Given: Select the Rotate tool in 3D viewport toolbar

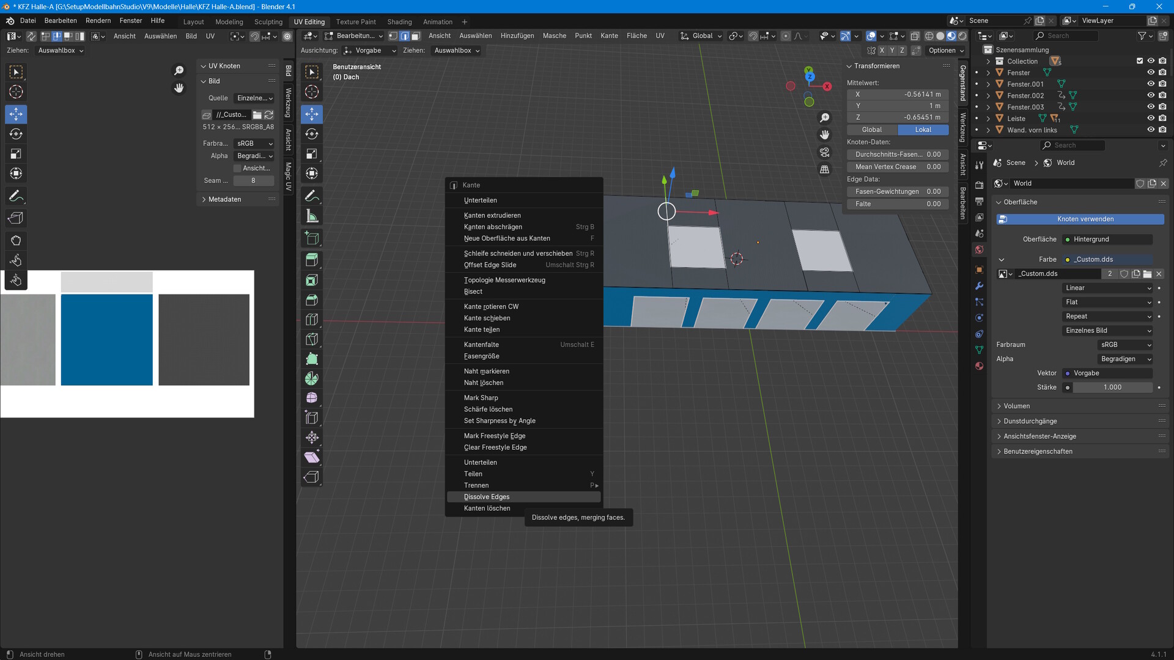Looking at the screenshot, I should pos(312,134).
